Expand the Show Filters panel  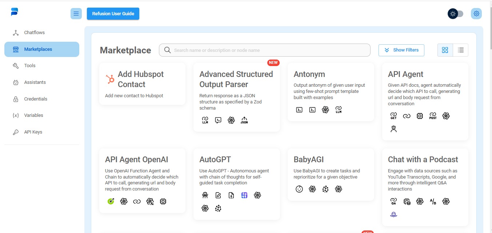401,50
